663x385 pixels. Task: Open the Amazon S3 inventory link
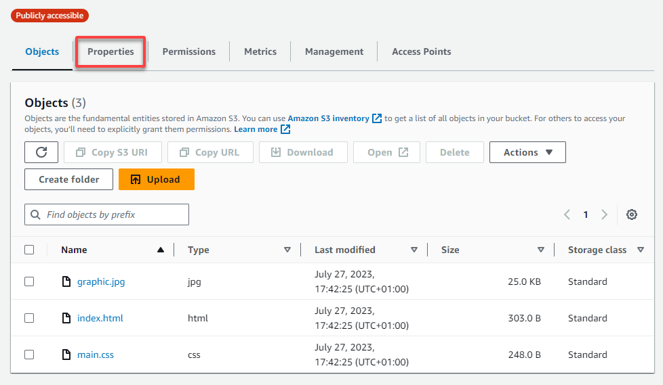coord(329,118)
